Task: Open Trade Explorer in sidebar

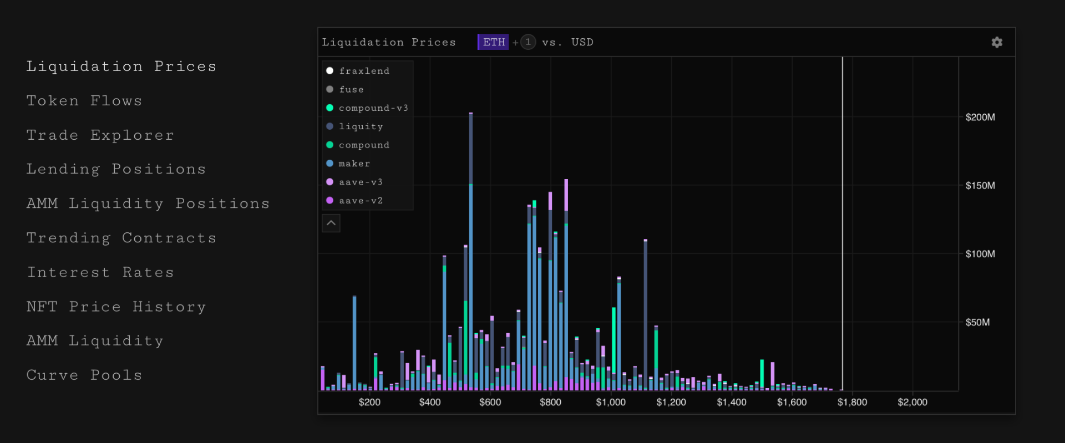Action: pos(100,135)
